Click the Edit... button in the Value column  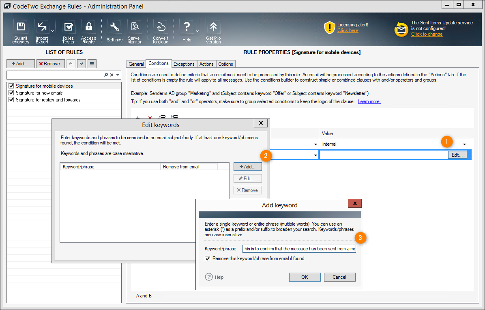(457, 155)
